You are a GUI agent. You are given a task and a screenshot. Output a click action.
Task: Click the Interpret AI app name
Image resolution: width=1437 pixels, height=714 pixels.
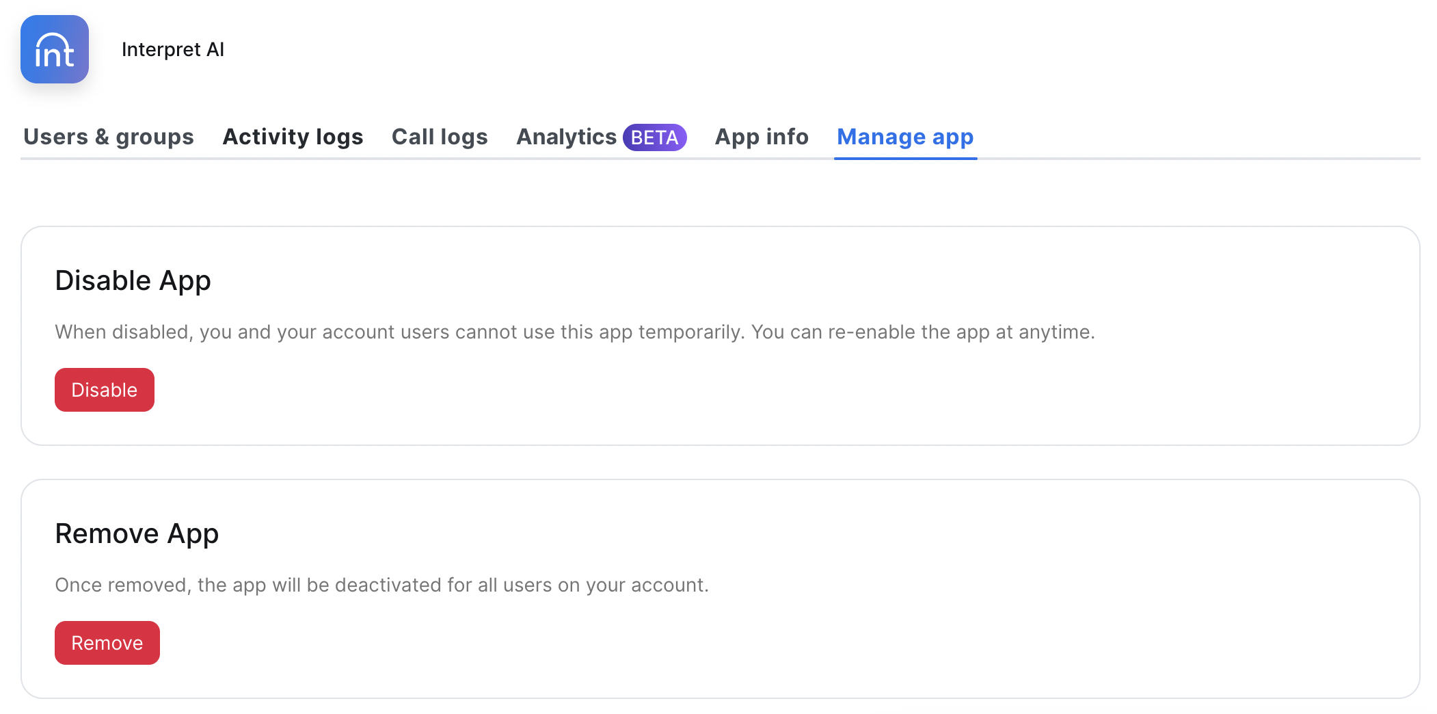coord(172,50)
